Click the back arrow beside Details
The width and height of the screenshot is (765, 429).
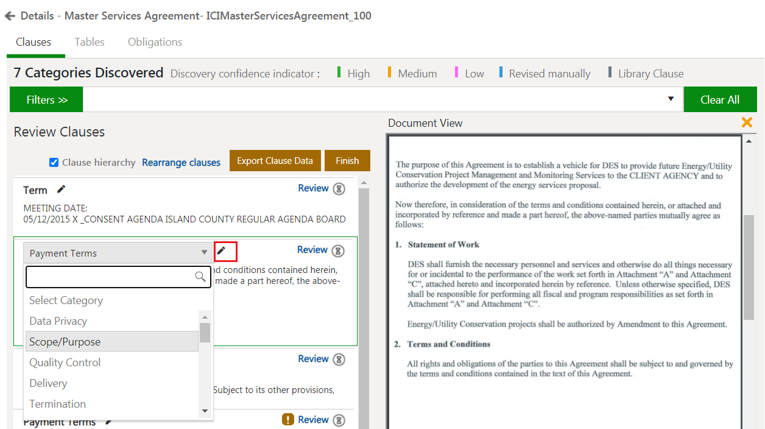coord(10,16)
